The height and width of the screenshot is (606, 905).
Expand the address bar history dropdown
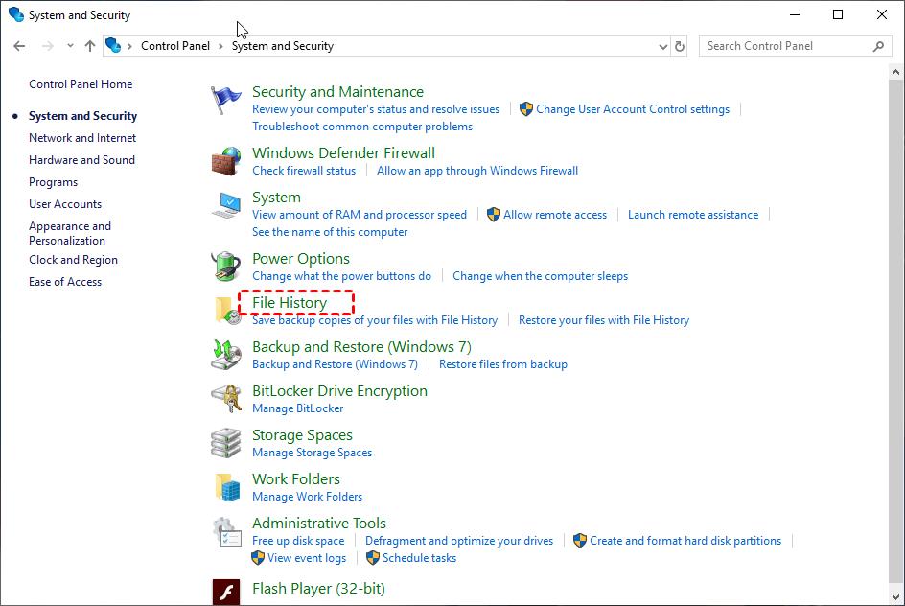[x=663, y=46]
